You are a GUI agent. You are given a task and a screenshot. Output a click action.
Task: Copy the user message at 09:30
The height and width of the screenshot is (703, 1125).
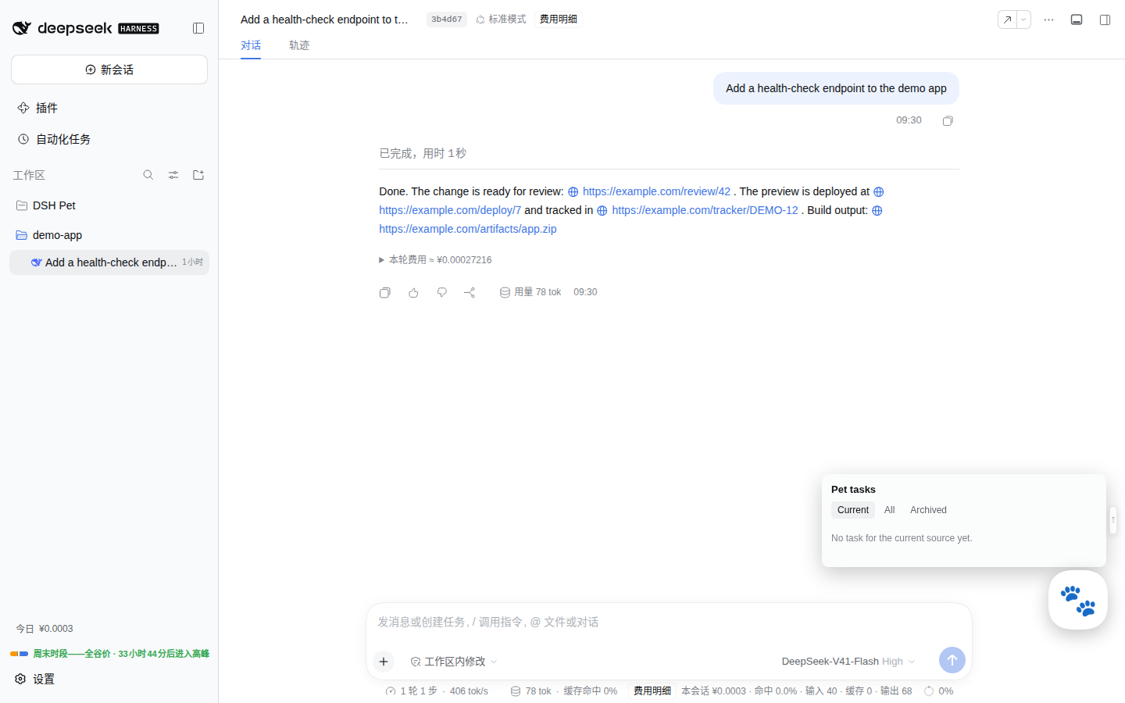point(948,120)
